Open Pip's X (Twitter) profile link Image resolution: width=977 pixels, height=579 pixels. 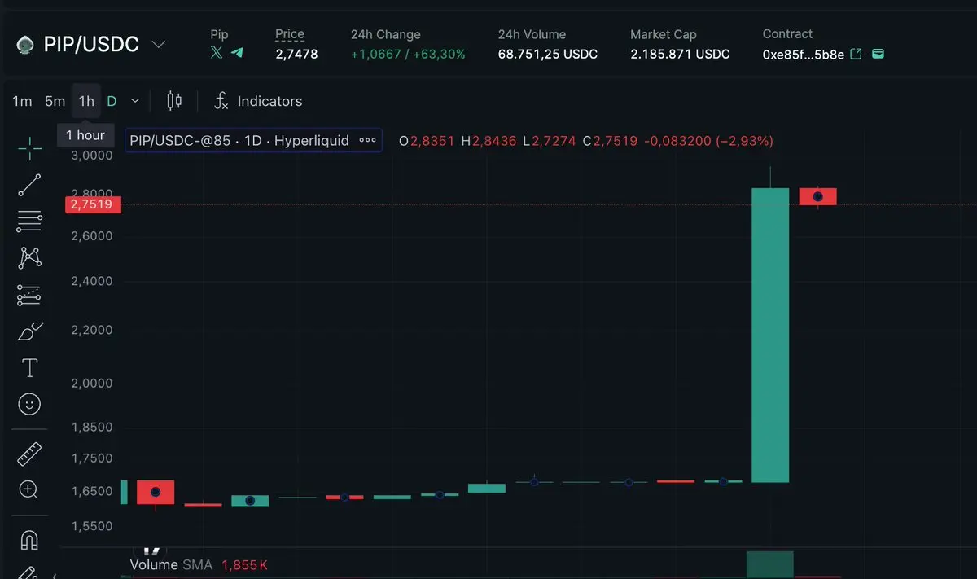(x=217, y=53)
